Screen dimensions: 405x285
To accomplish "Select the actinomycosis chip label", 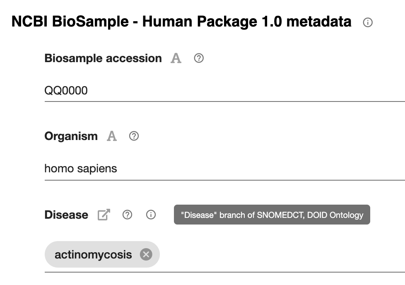I will coord(93,254).
